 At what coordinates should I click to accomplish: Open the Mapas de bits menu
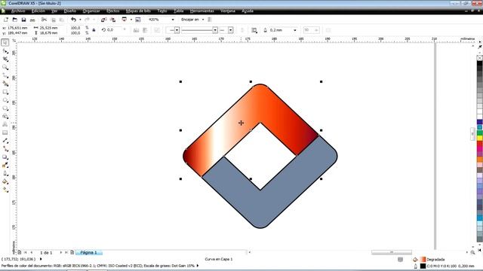138,11
